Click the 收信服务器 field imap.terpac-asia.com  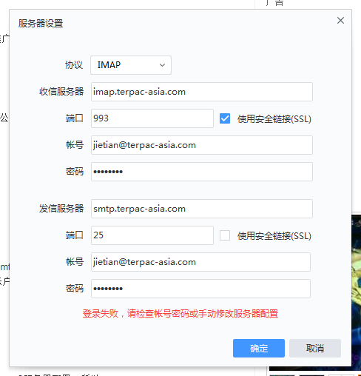click(x=202, y=92)
